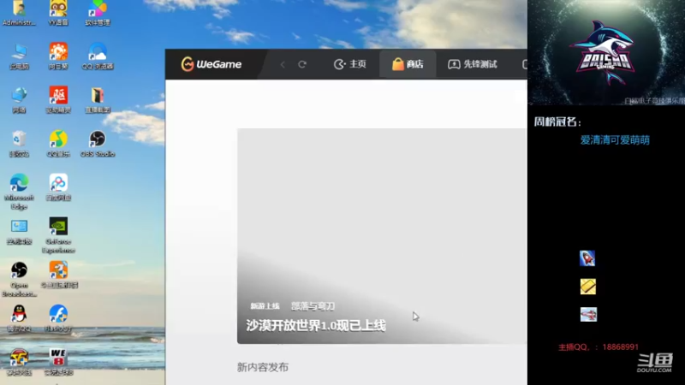Launch Microsoft Edge from the desktop
The height and width of the screenshot is (385, 685).
coord(19,191)
